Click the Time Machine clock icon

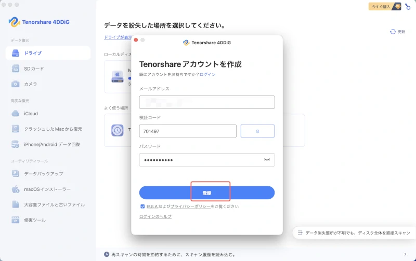point(118,130)
